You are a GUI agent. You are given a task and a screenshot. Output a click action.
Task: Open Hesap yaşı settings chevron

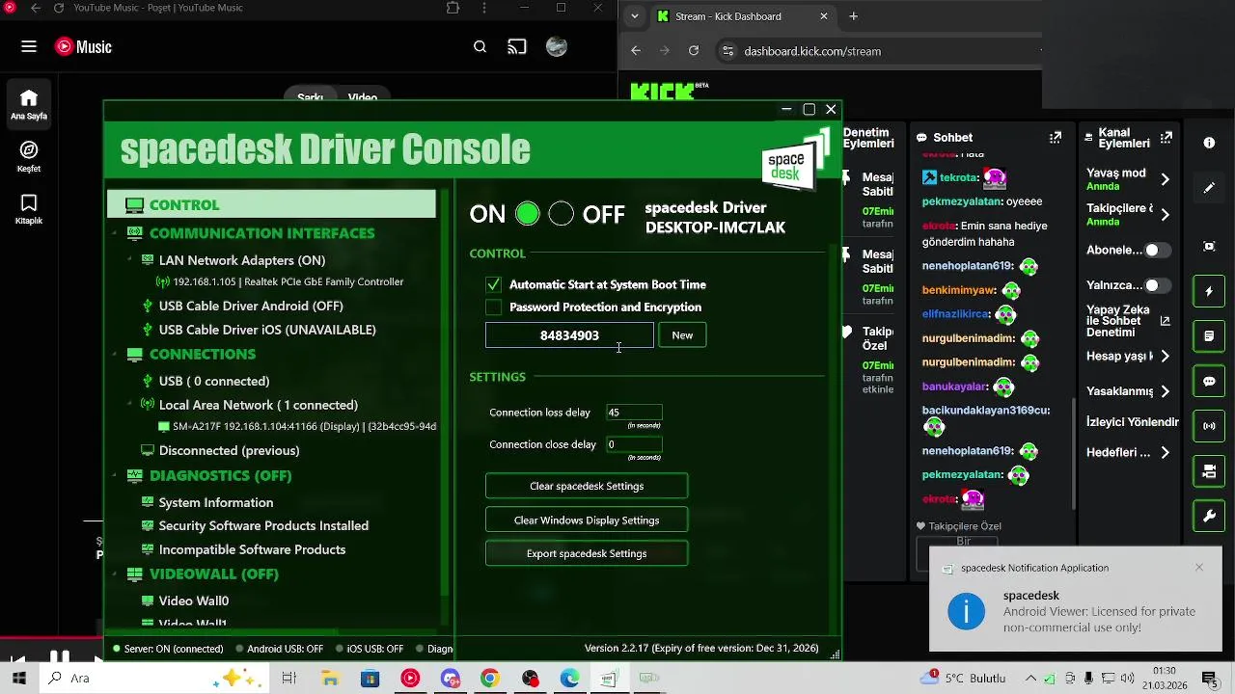click(x=1165, y=356)
